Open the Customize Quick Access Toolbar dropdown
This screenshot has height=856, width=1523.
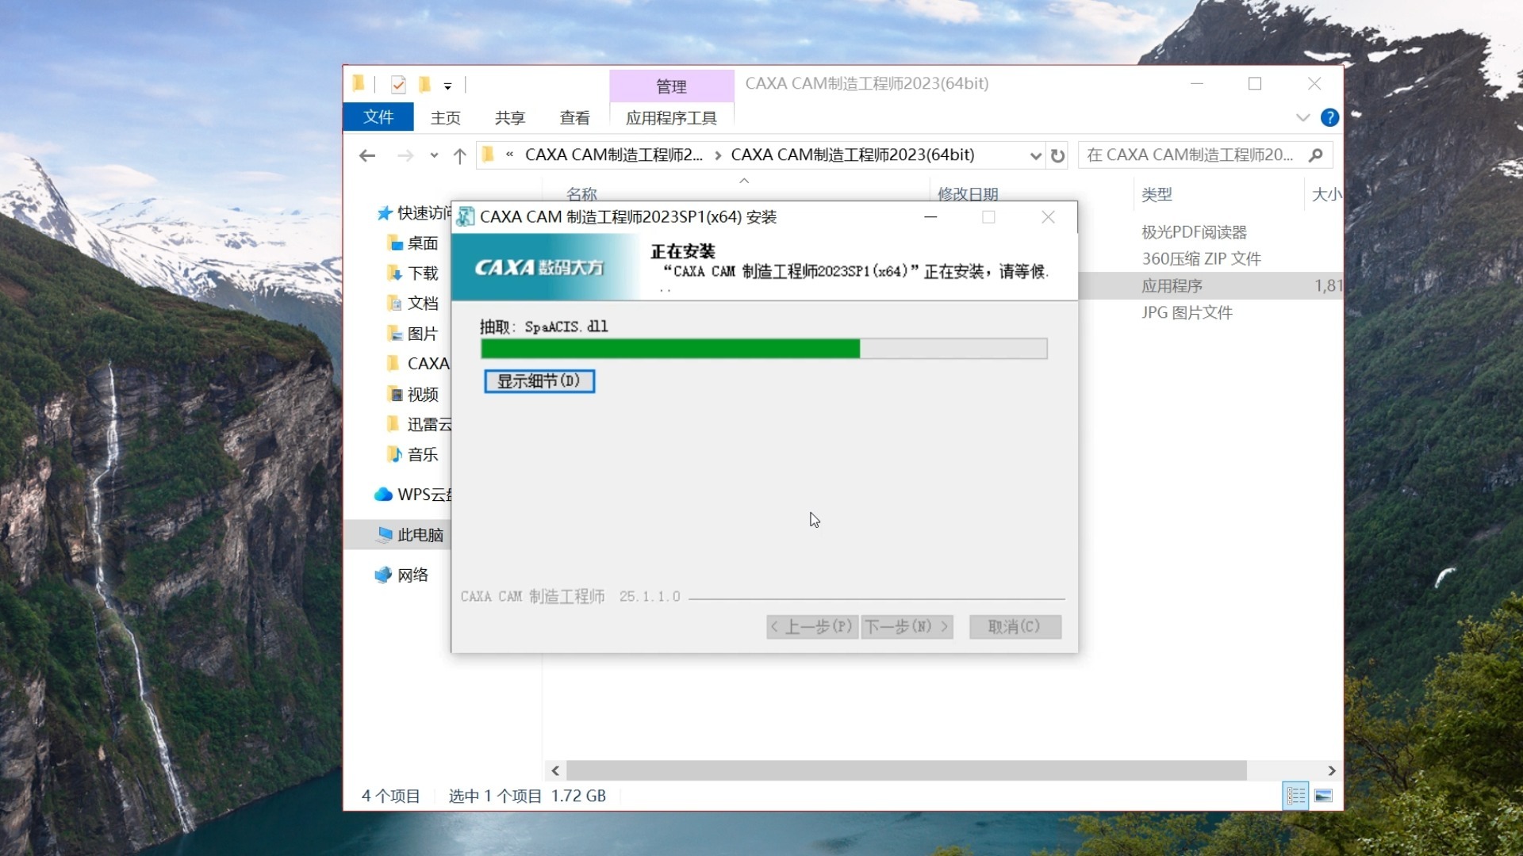(447, 86)
